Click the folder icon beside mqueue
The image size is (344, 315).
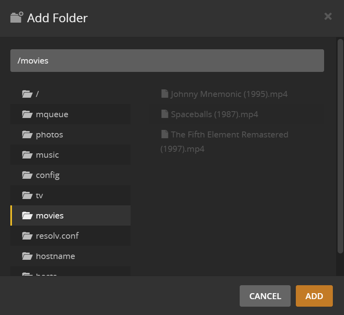coord(26,114)
